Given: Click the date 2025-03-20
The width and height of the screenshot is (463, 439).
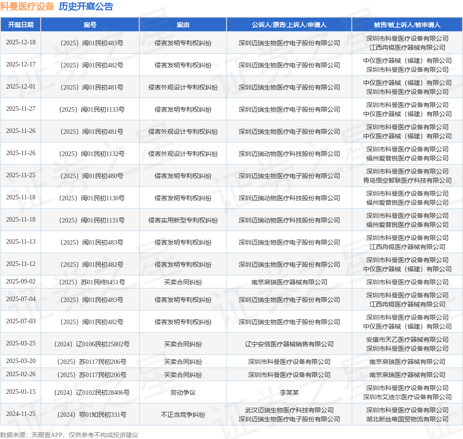Looking at the screenshot, I should pyautogui.click(x=21, y=361).
